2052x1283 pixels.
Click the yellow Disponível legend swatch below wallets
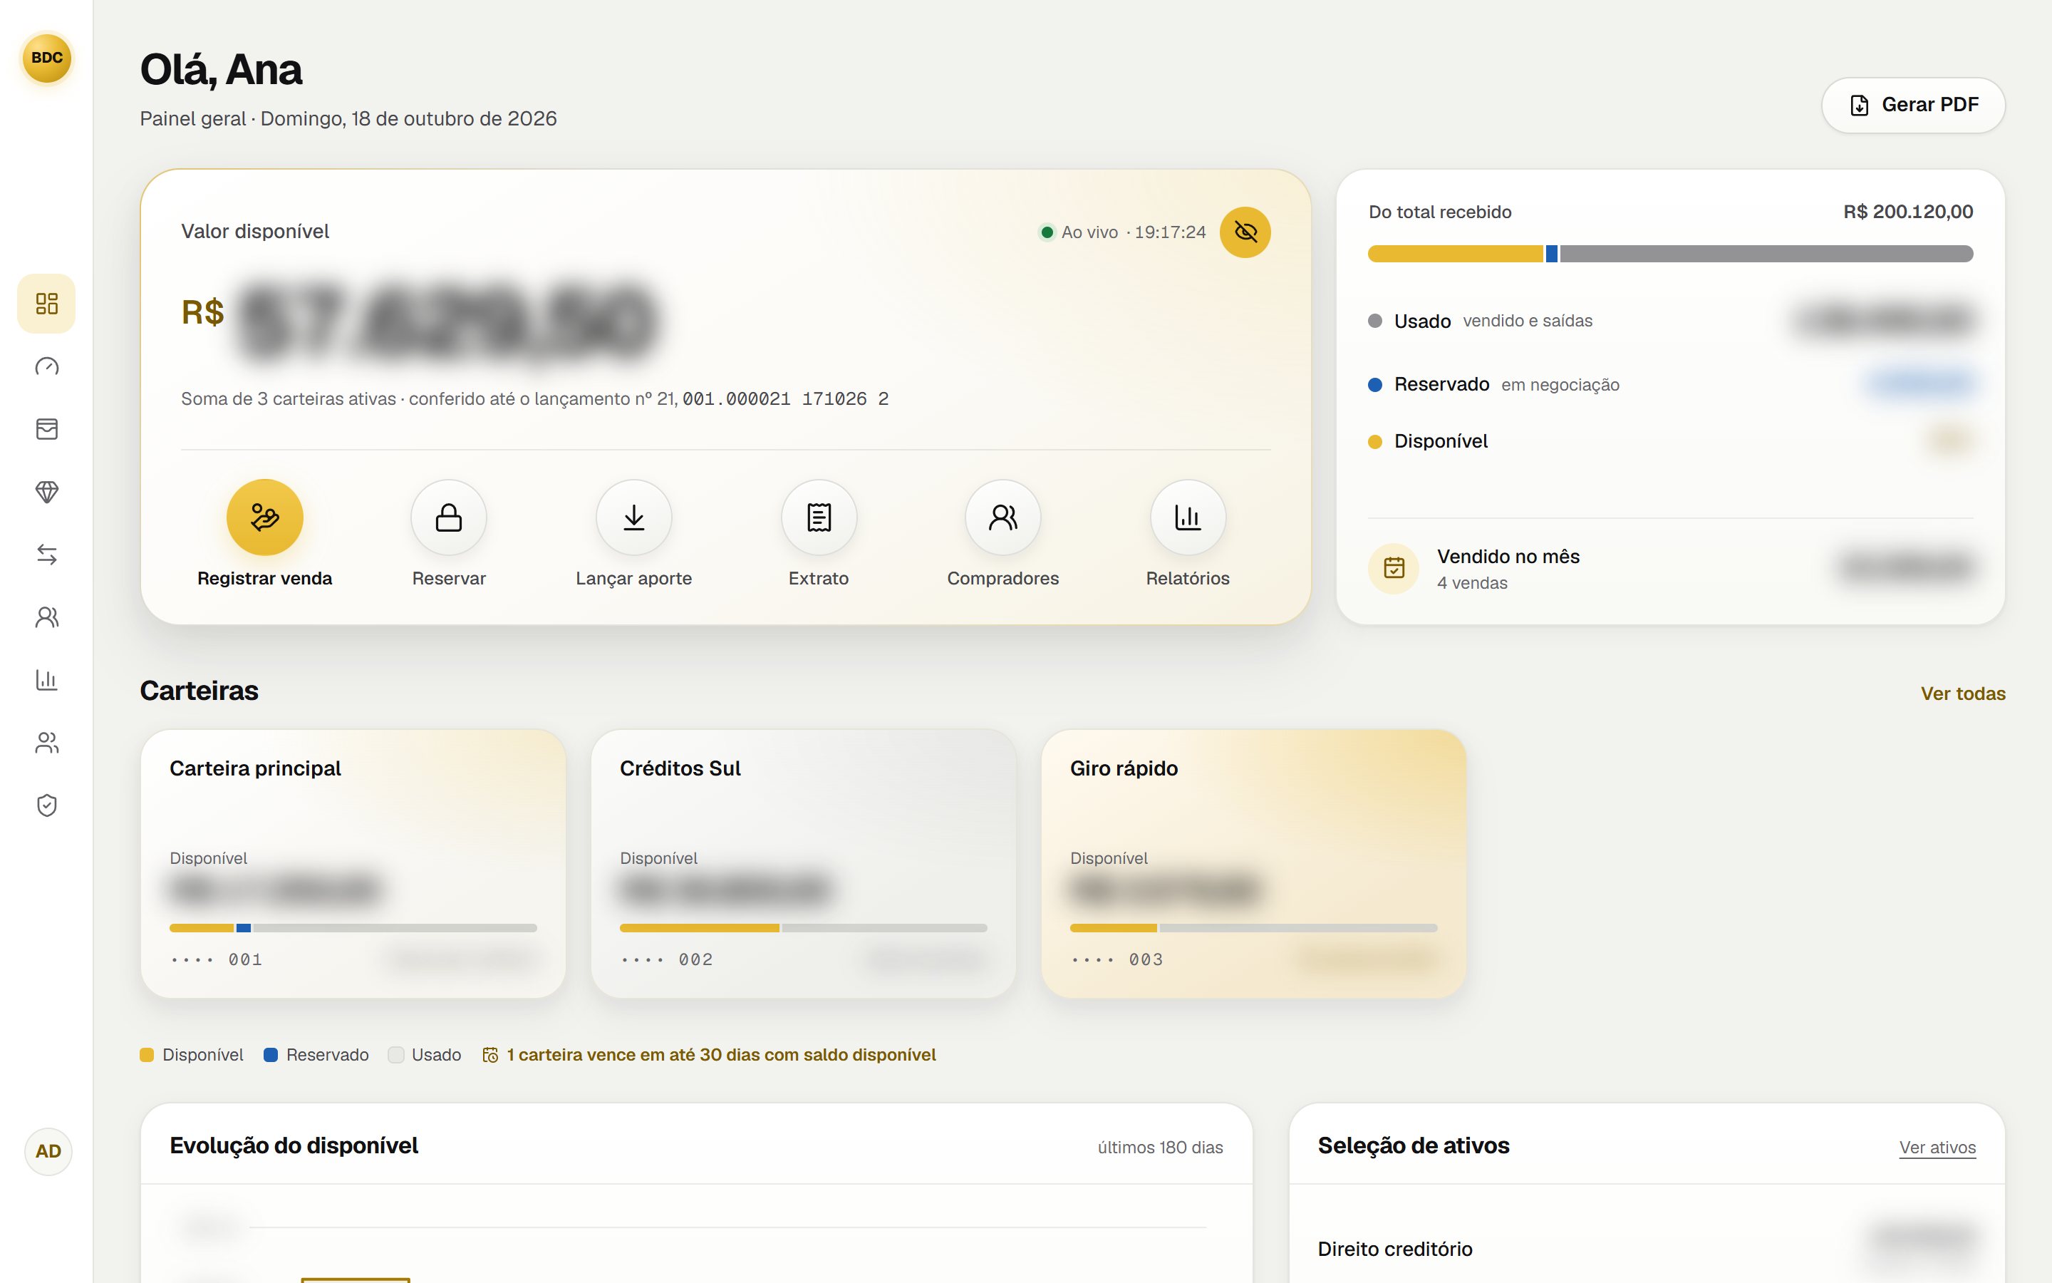point(147,1055)
